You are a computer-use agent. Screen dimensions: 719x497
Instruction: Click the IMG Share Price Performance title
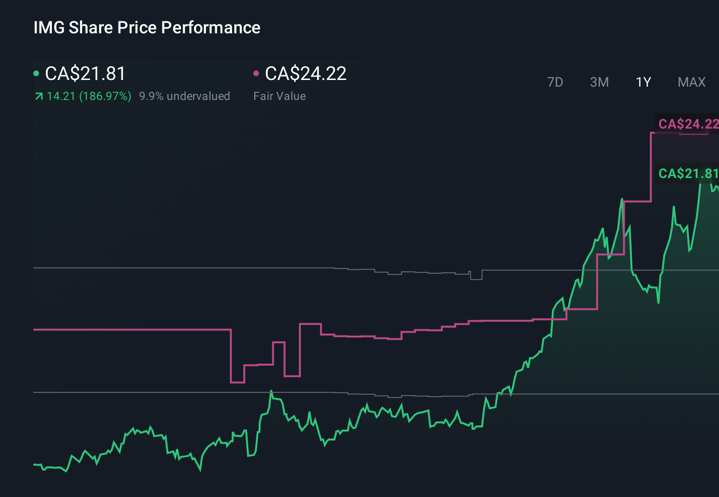[x=147, y=27]
